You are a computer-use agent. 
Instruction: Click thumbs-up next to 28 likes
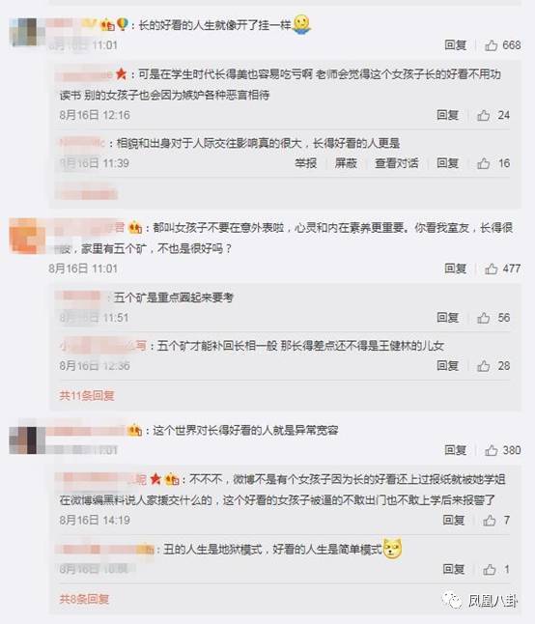point(483,366)
